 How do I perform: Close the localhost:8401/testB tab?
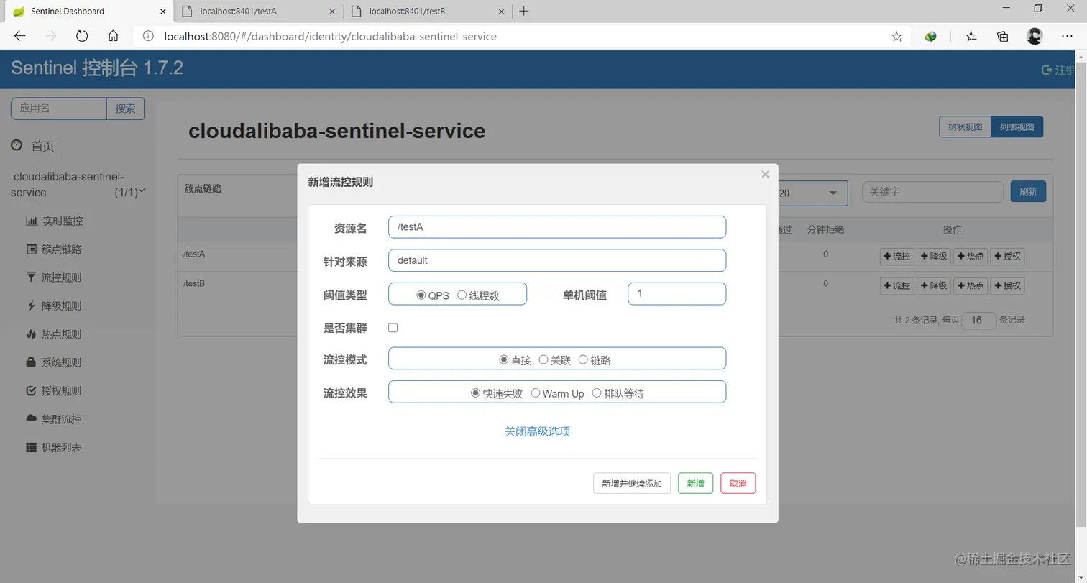501,12
